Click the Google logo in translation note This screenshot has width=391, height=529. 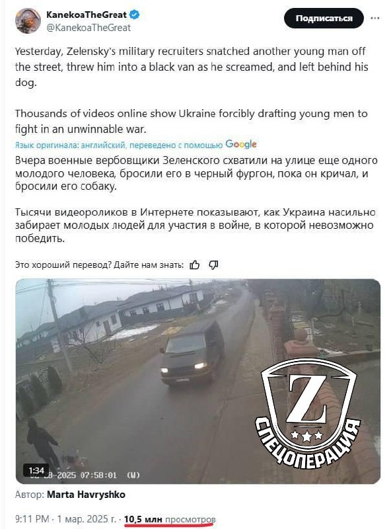[241, 144]
